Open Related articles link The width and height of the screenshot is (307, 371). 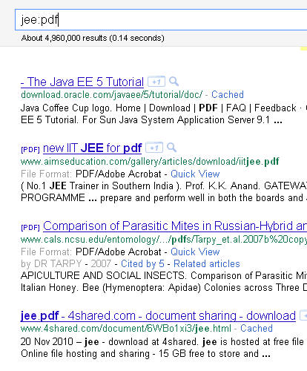[x=207, y=264]
